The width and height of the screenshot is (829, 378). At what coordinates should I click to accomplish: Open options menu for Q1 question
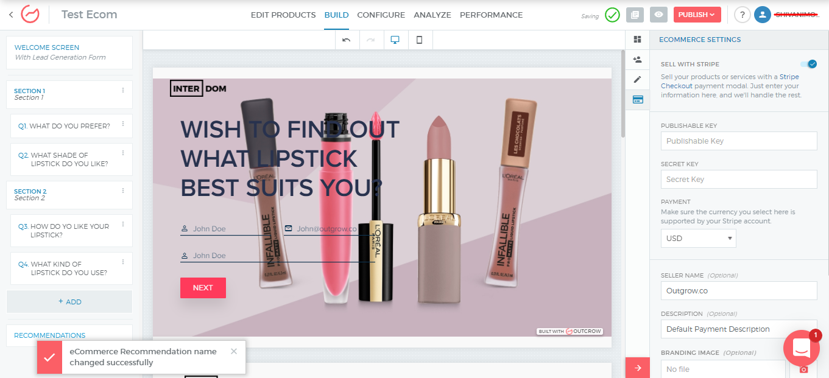[122, 124]
